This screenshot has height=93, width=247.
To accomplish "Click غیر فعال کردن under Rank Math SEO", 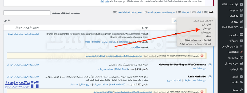I will 200,80.
